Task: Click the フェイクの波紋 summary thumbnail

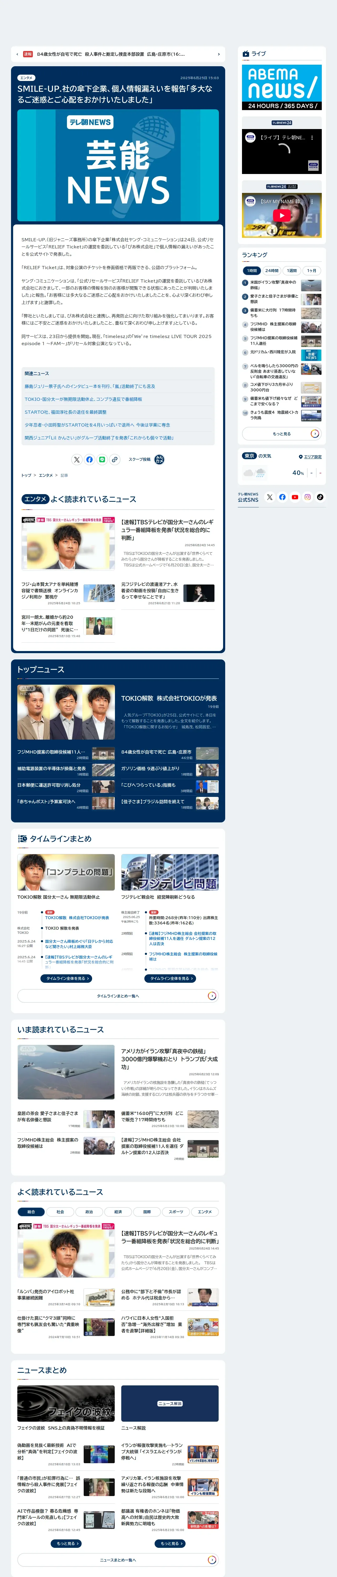Action: pos(66,1403)
